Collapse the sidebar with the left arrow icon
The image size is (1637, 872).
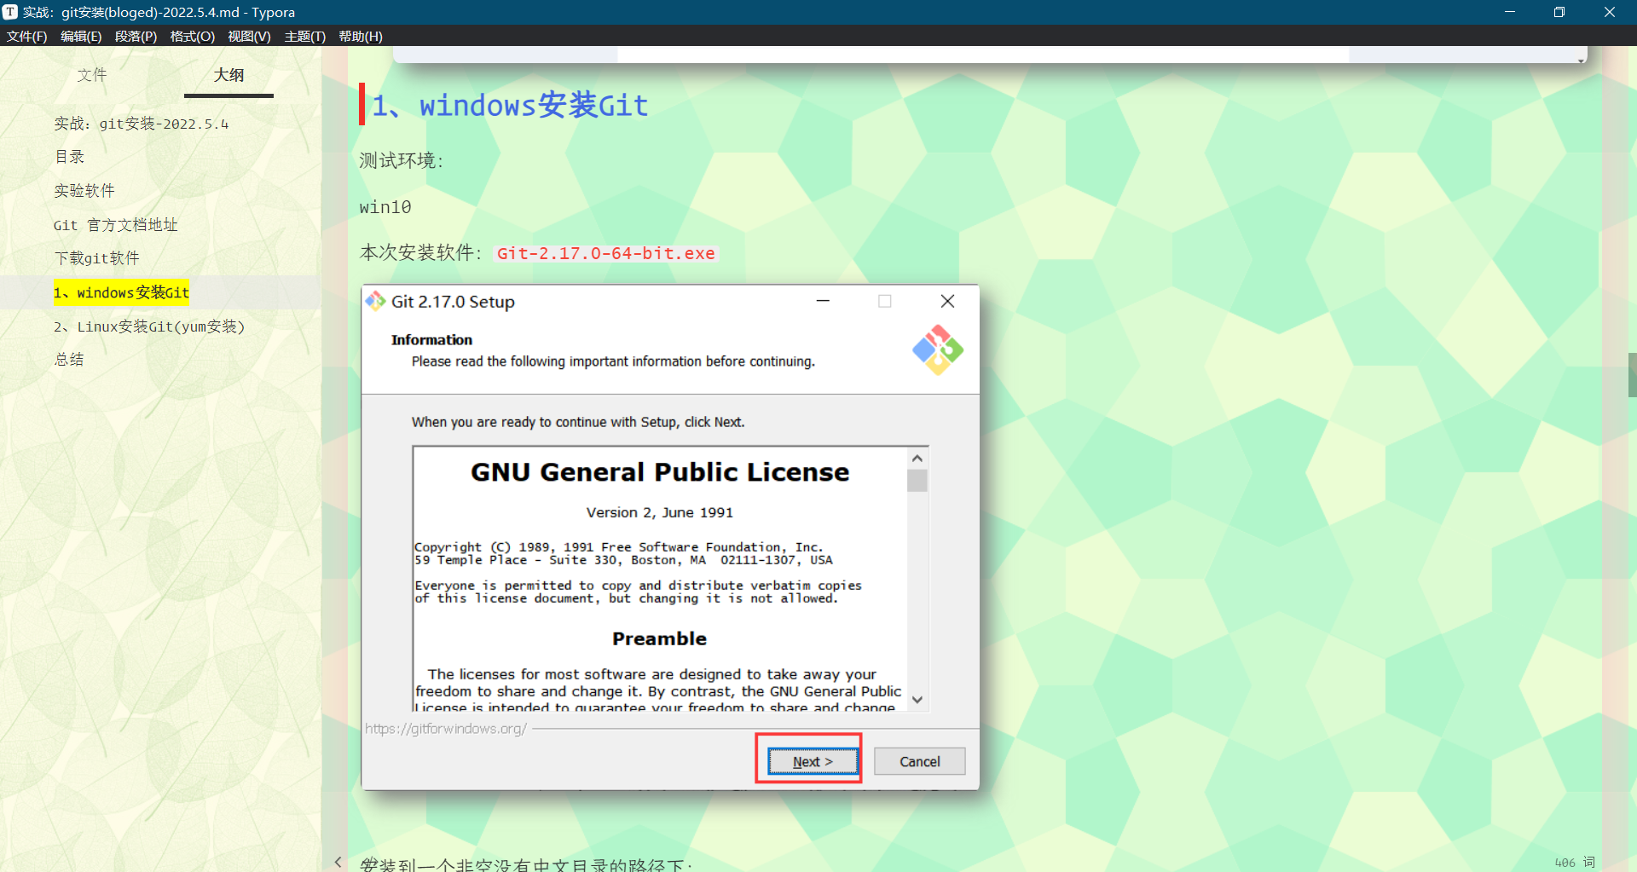338,862
